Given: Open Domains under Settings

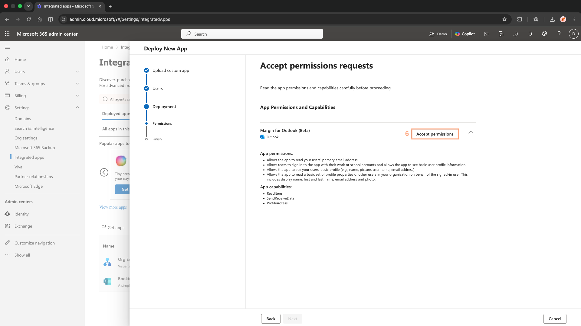Looking at the screenshot, I should click(x=23, y=119).
